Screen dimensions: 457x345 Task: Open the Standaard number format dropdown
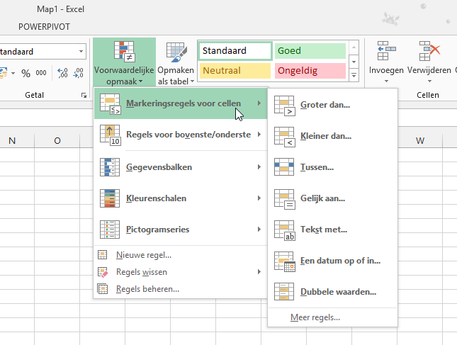pos(81,52)
